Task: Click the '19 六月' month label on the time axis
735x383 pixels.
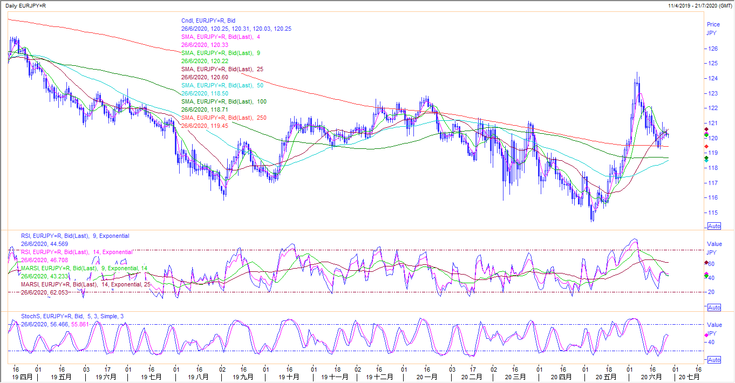Action: click(x=105, y=377)
